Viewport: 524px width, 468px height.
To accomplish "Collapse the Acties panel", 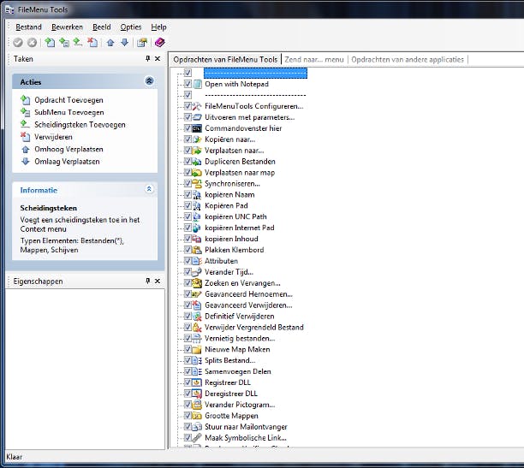I will (149, 81).
